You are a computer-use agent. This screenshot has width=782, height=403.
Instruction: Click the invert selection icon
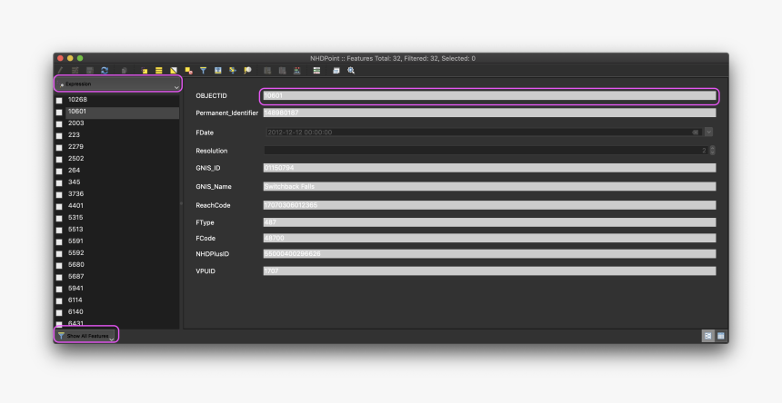(x=174, y=70)
